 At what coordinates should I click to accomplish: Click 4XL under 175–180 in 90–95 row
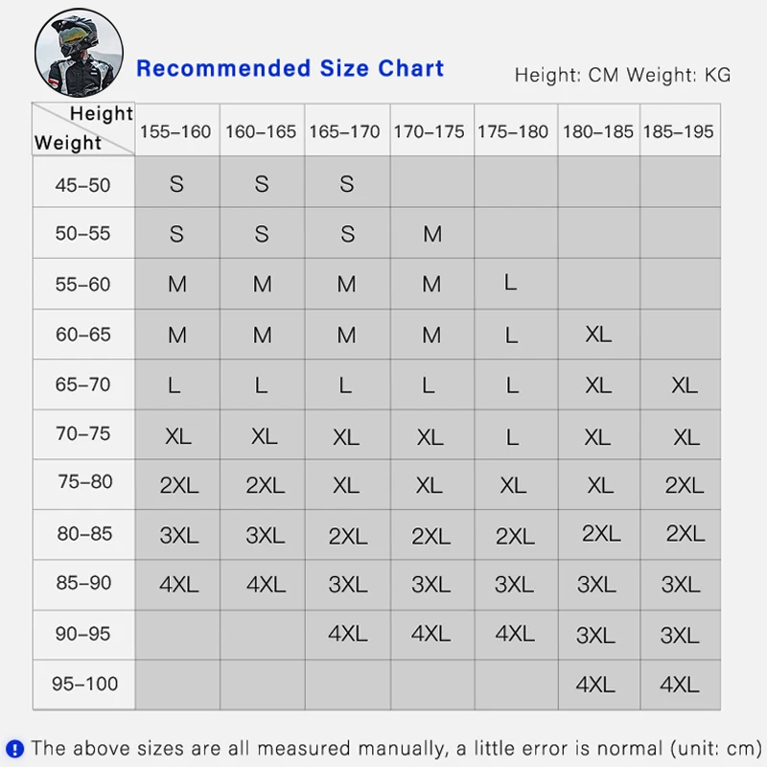point(515,634)
